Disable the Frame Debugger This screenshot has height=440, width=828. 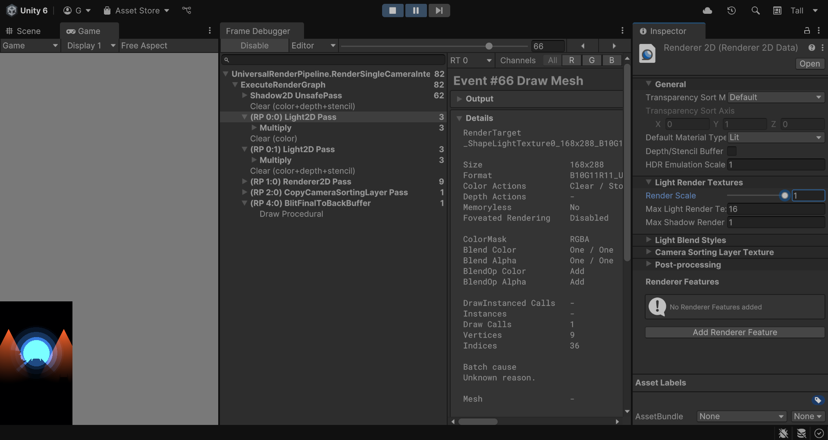click(254, 46)
